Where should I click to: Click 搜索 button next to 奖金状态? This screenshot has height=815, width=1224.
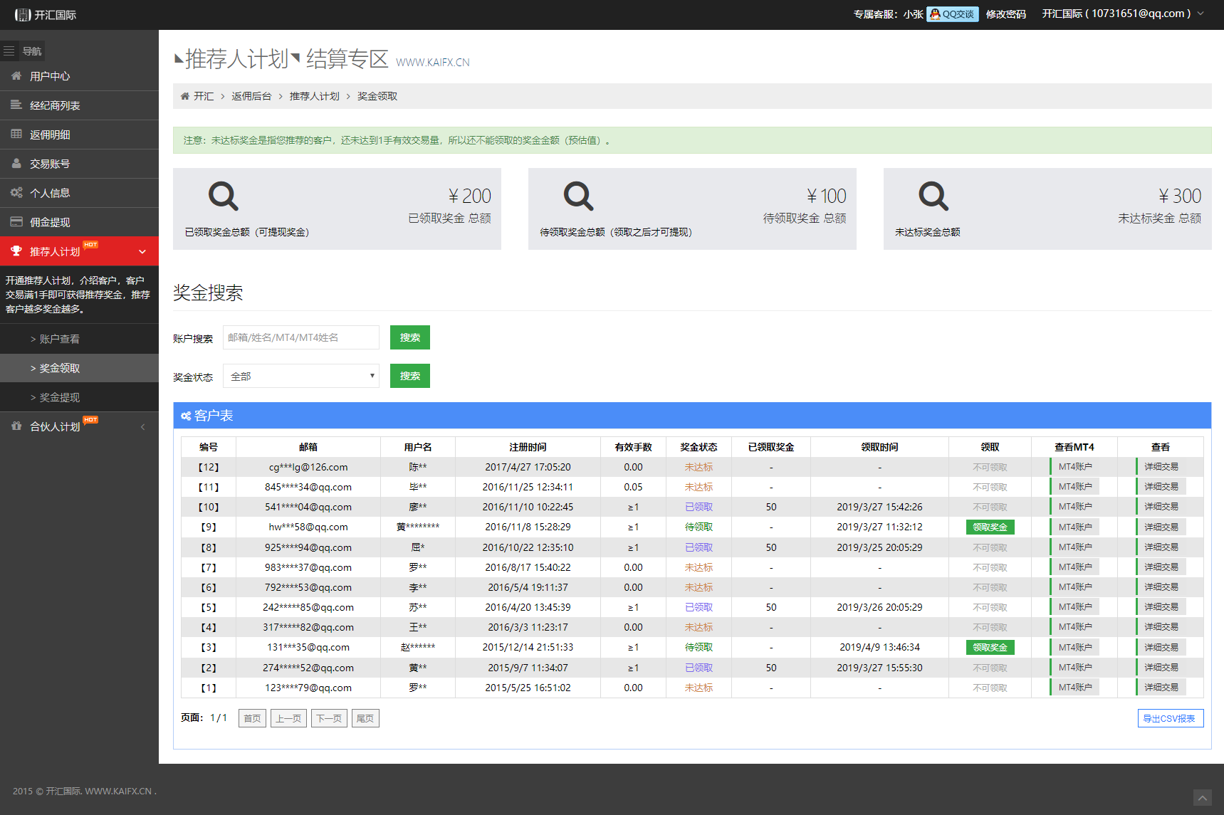coord(410,376)
